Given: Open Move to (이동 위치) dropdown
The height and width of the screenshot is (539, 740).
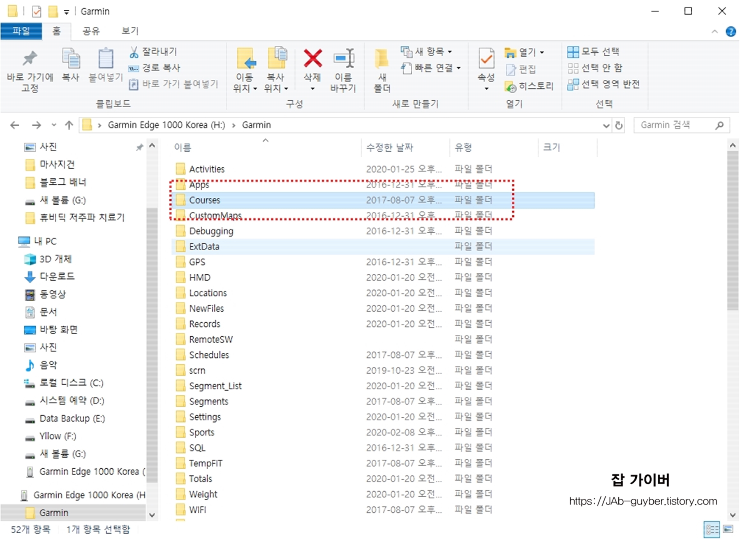Looking at the screenshot, I should tap(245, 70).
